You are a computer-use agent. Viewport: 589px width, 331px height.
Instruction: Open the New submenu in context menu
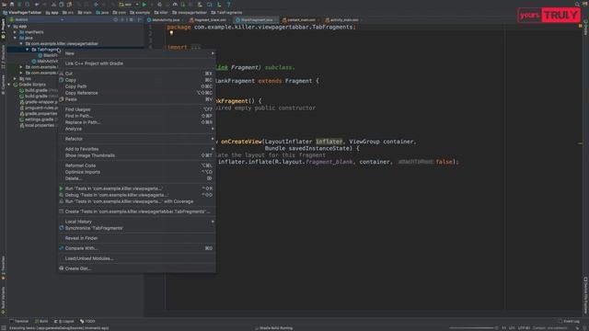click(x=137, y=53)
